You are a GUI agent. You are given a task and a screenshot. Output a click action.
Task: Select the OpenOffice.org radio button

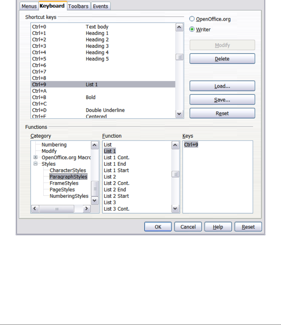click(192, 19)
